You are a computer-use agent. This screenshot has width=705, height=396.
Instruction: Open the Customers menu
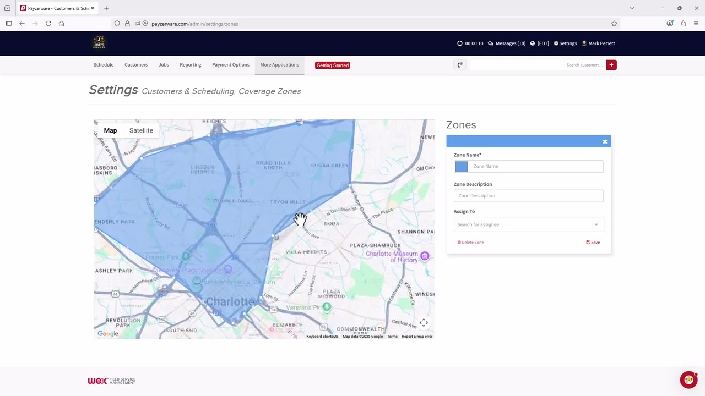[x=136, y=65]
